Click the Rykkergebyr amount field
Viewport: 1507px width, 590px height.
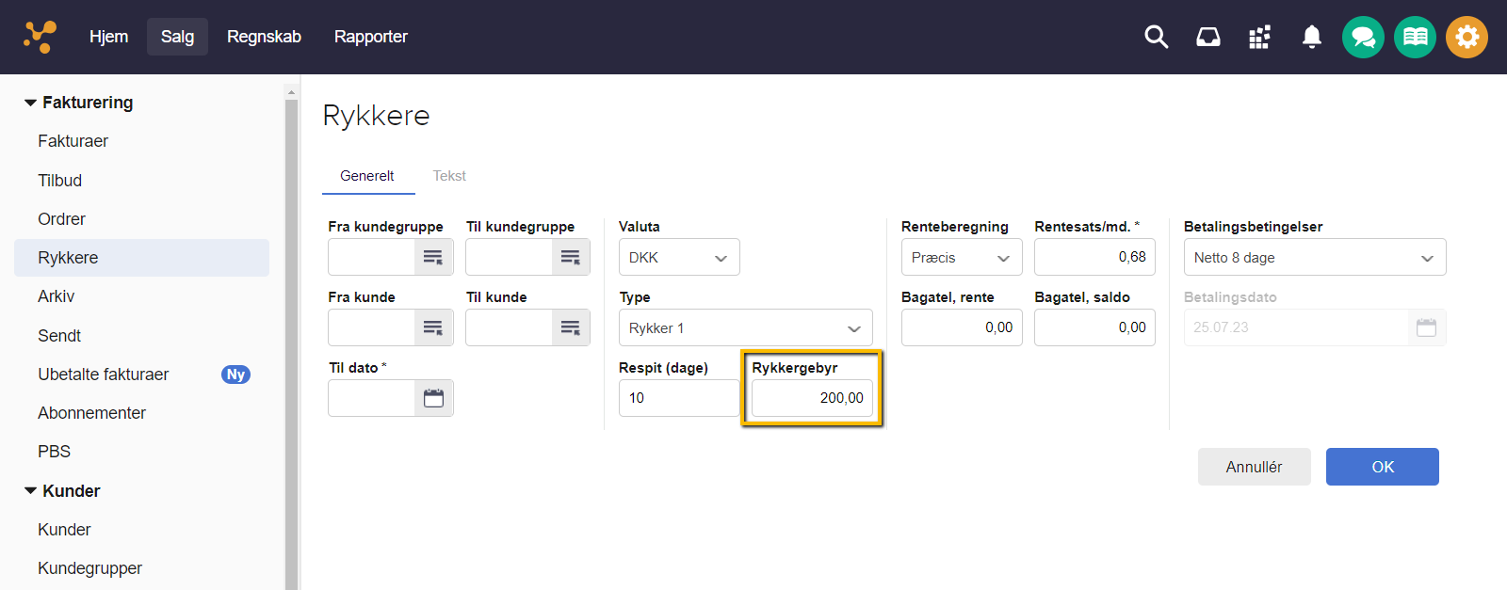[812, 398]
